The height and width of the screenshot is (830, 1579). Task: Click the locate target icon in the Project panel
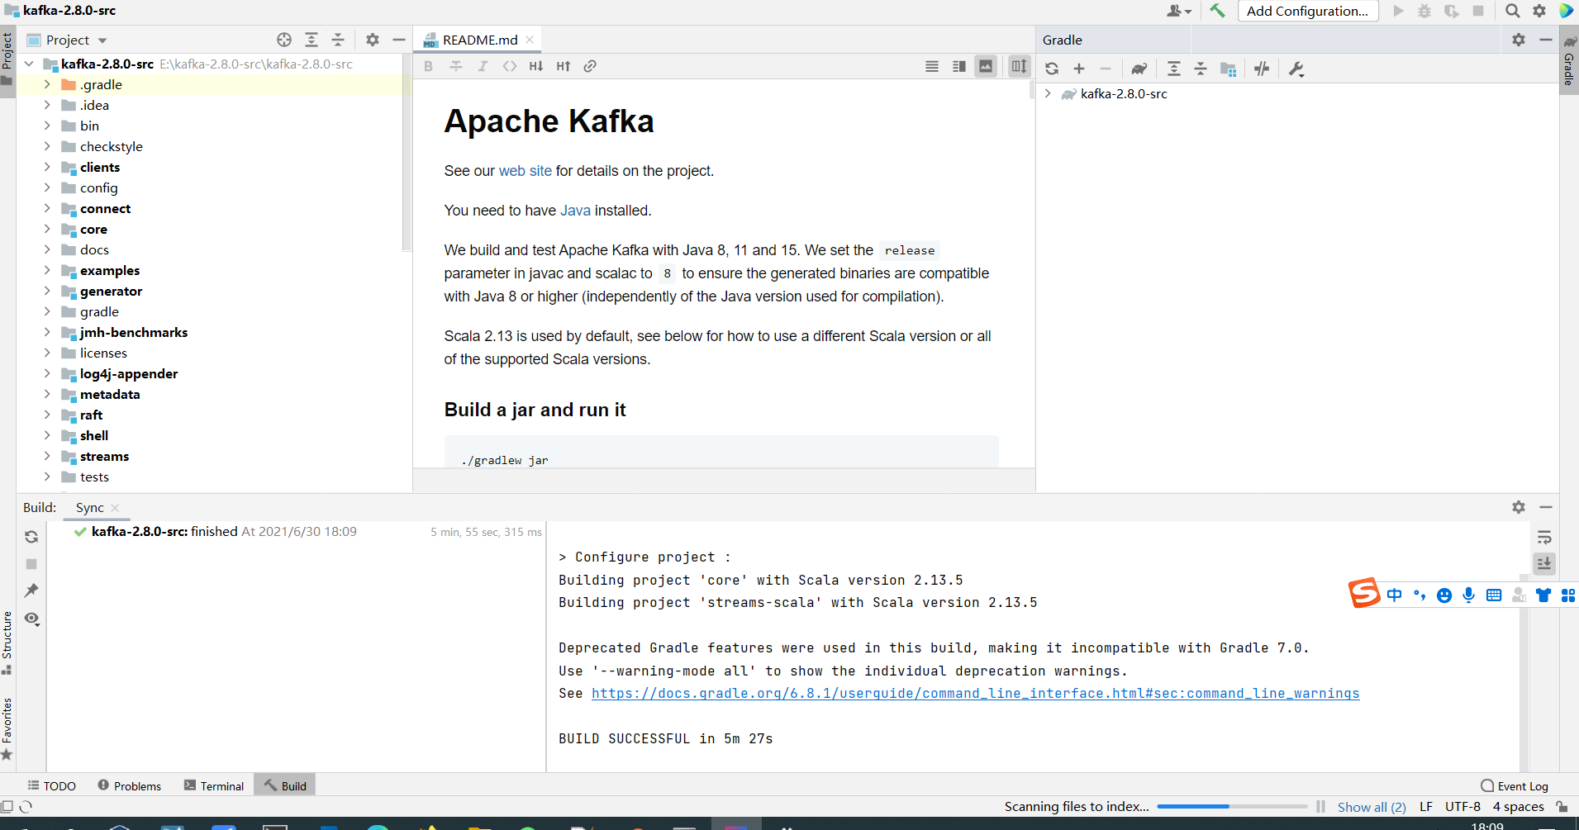click(x=284, y=40)
